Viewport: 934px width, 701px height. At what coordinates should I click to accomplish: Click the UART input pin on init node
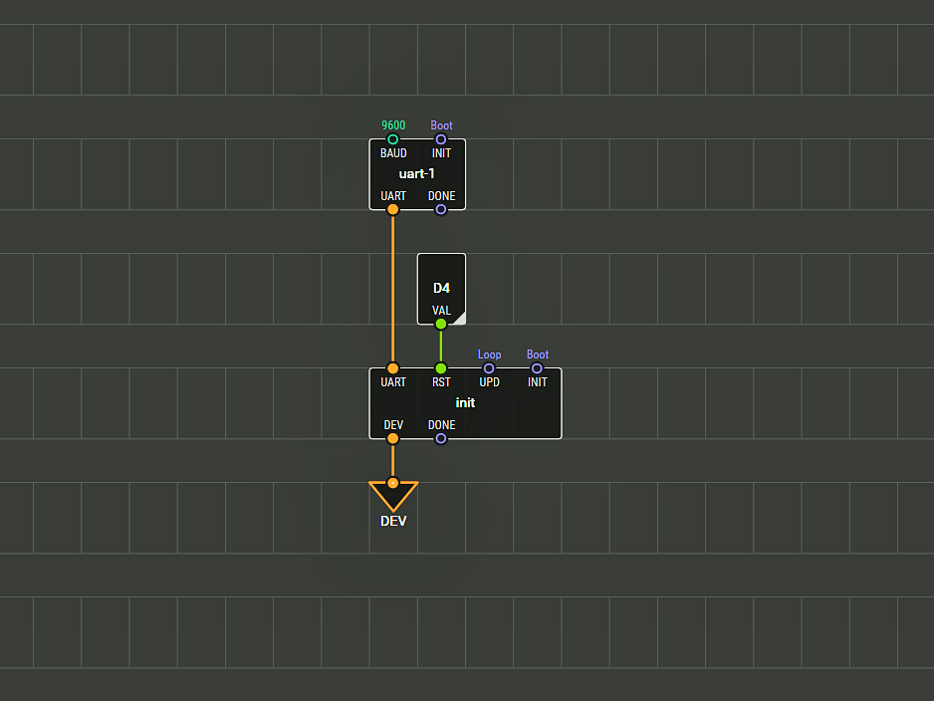[392, 368]
